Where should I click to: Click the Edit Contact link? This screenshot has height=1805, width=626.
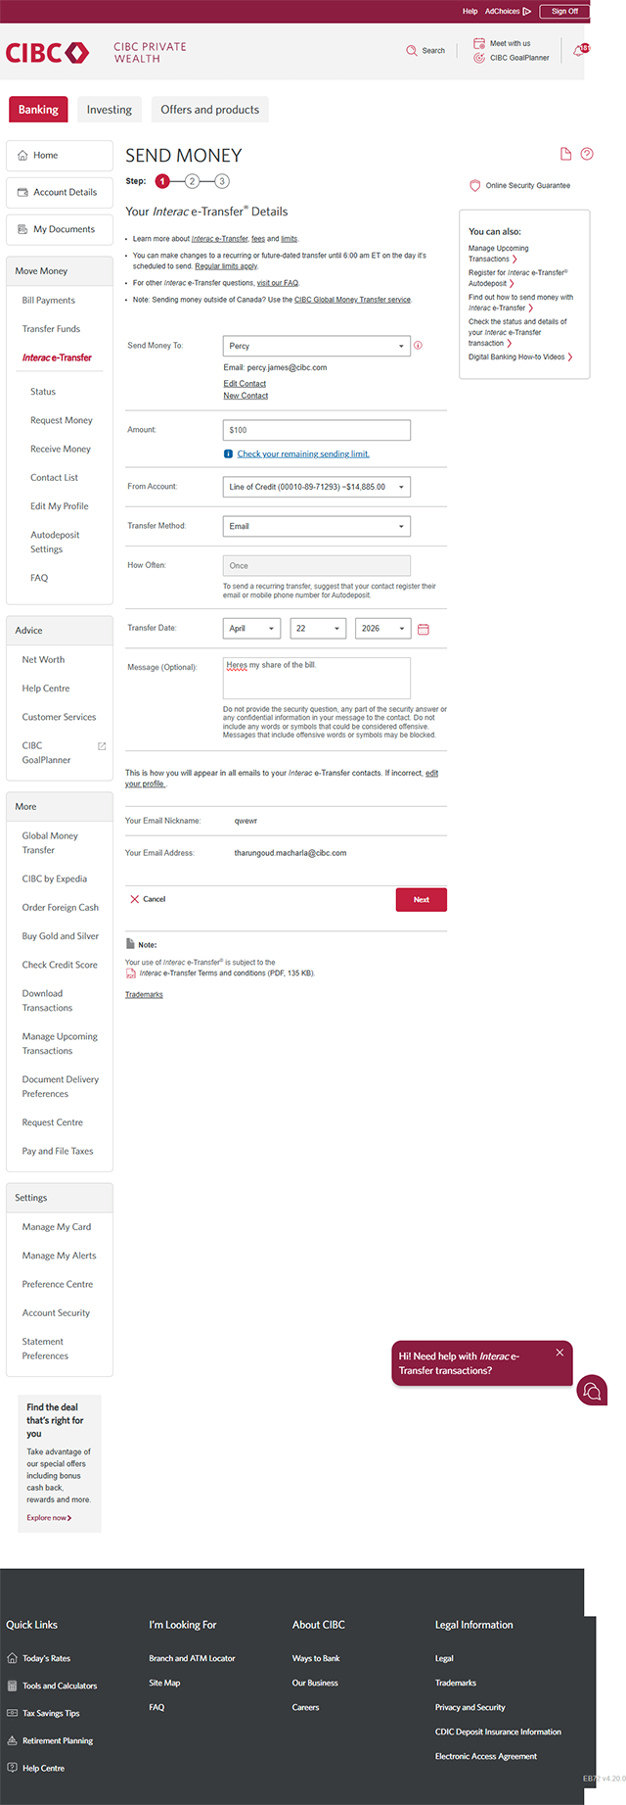[245, 383]
